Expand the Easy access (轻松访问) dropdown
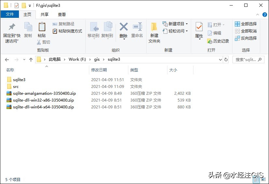269x184 pixels. (187, 31)
